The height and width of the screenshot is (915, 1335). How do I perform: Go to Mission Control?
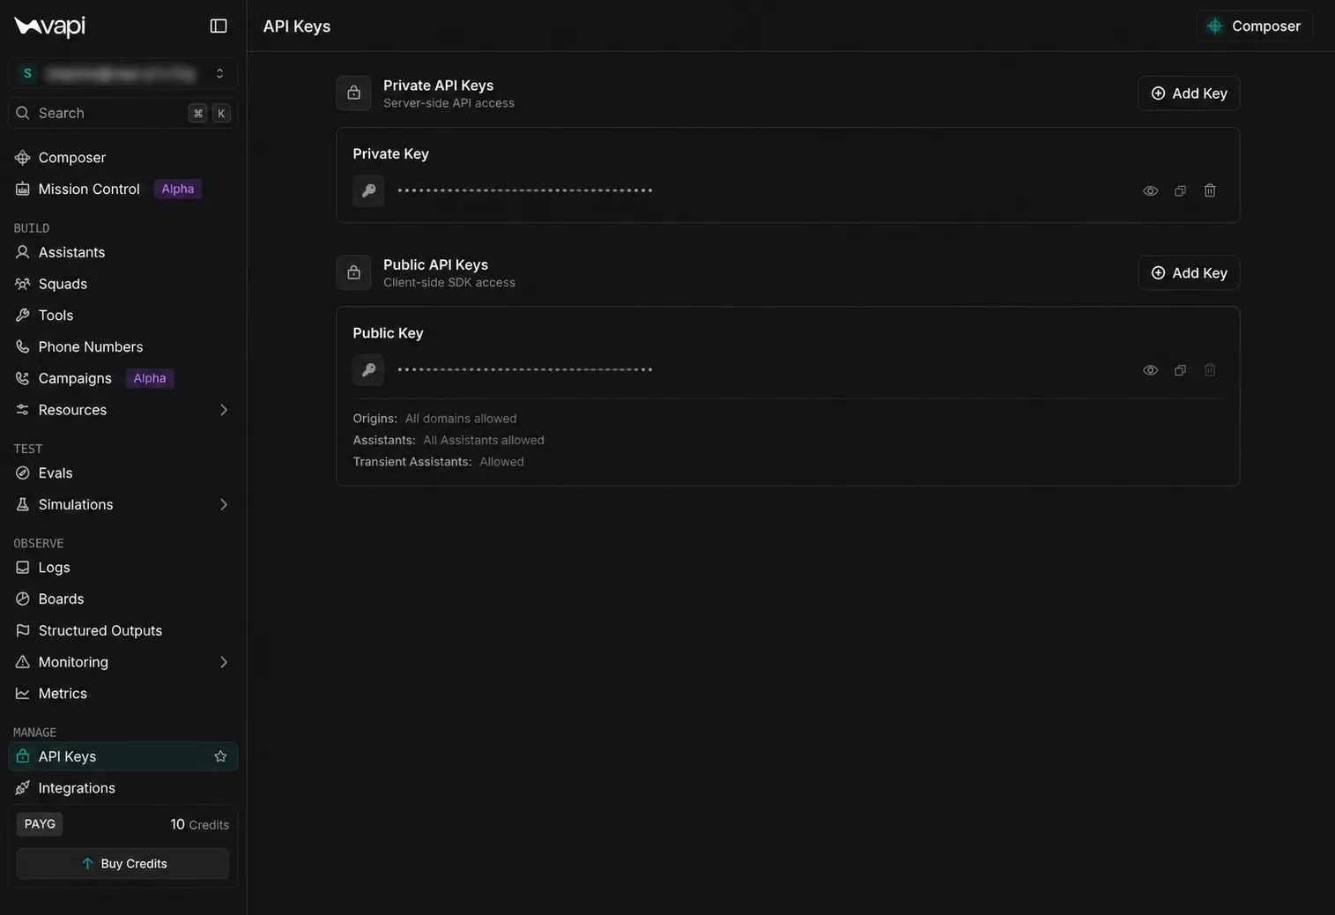pos(123,190)
